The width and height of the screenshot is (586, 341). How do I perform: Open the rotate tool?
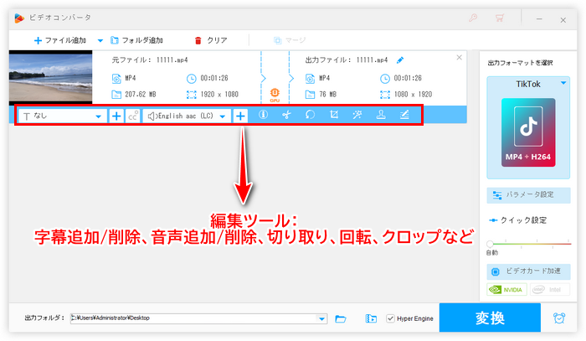coord(310,115)
